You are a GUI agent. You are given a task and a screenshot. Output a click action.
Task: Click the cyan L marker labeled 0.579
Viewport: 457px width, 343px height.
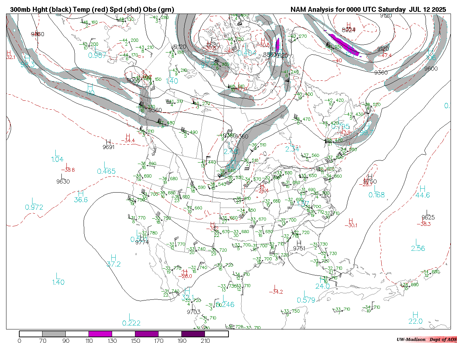point(306,294)
